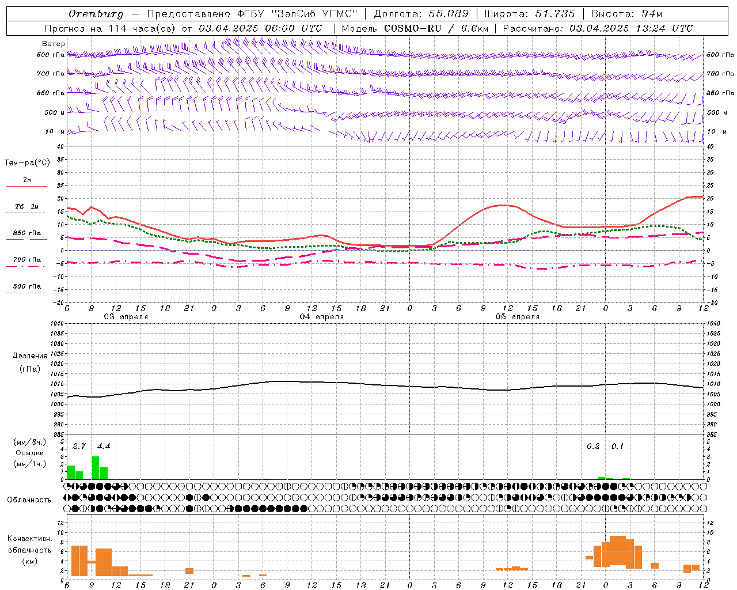The height and width of the screenshot is (590, 737).
Task: Click the "Orenburg" station title
Action: [x=96, y=14]
